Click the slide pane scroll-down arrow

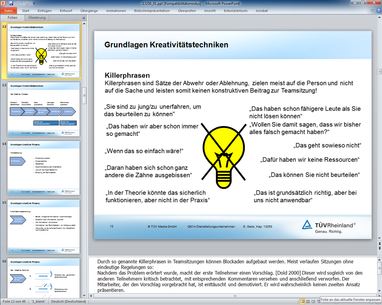click(84, 296)
